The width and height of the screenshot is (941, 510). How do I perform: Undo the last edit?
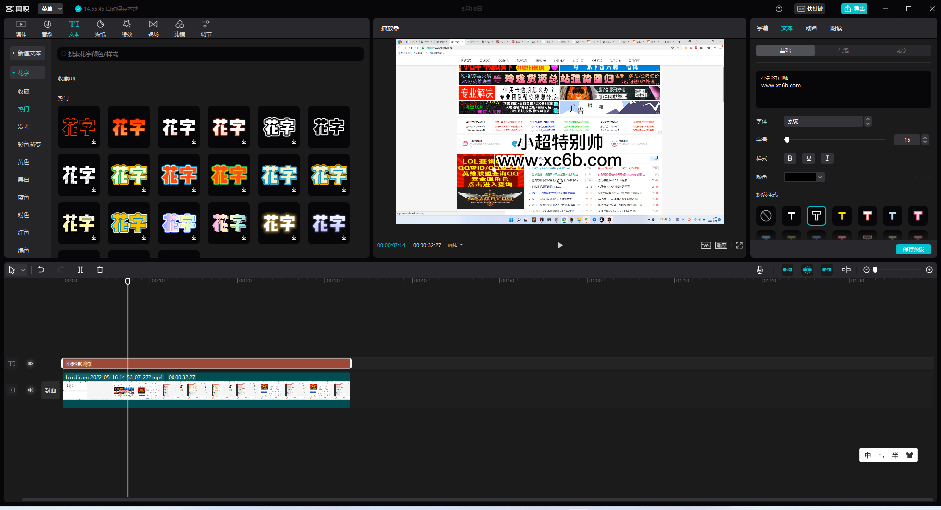click(41, 270)
